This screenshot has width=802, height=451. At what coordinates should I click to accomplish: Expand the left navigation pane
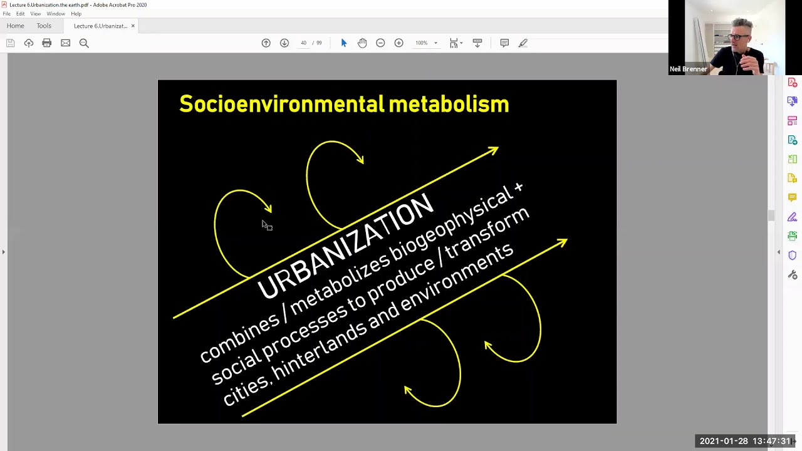pyautogui.click(x=3, y=252)
